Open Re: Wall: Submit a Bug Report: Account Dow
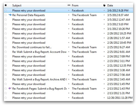Screen dimensions: 137x106 [39, 52]
